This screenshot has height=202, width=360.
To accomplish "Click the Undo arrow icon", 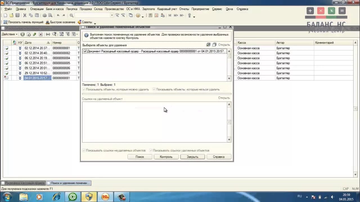I will [58, 15].
